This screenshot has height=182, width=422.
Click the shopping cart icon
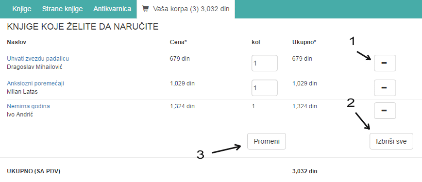point(145,9)
